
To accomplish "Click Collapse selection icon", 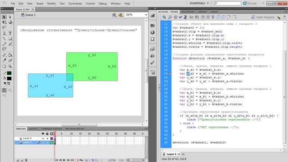I will [208, 17].
